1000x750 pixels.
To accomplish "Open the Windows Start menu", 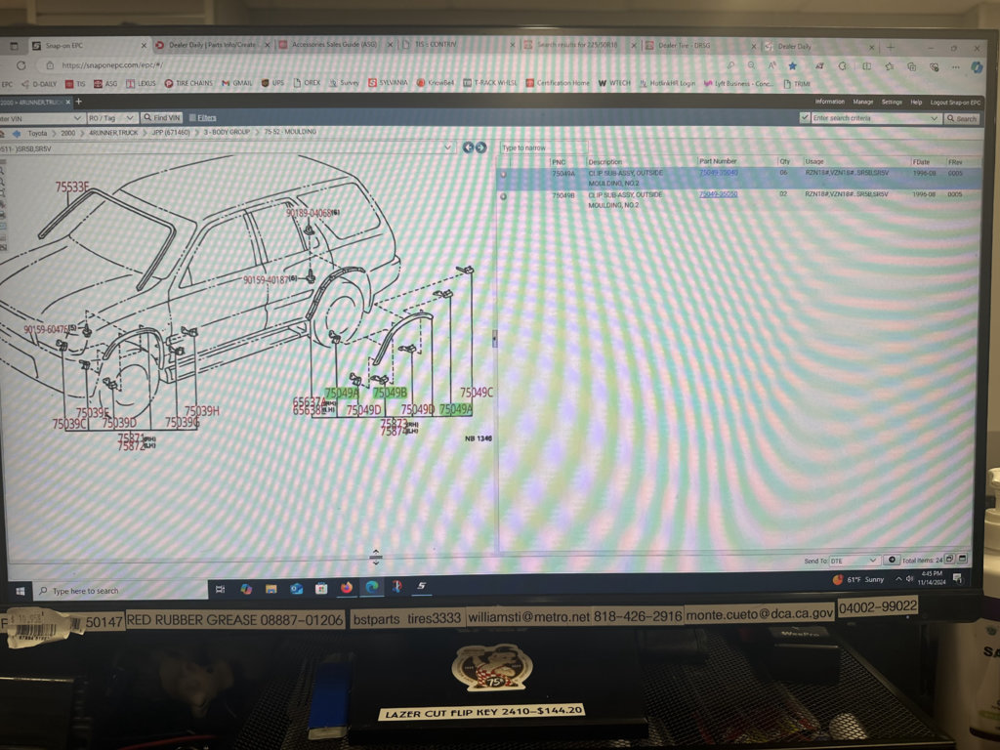I will (20, 591).
